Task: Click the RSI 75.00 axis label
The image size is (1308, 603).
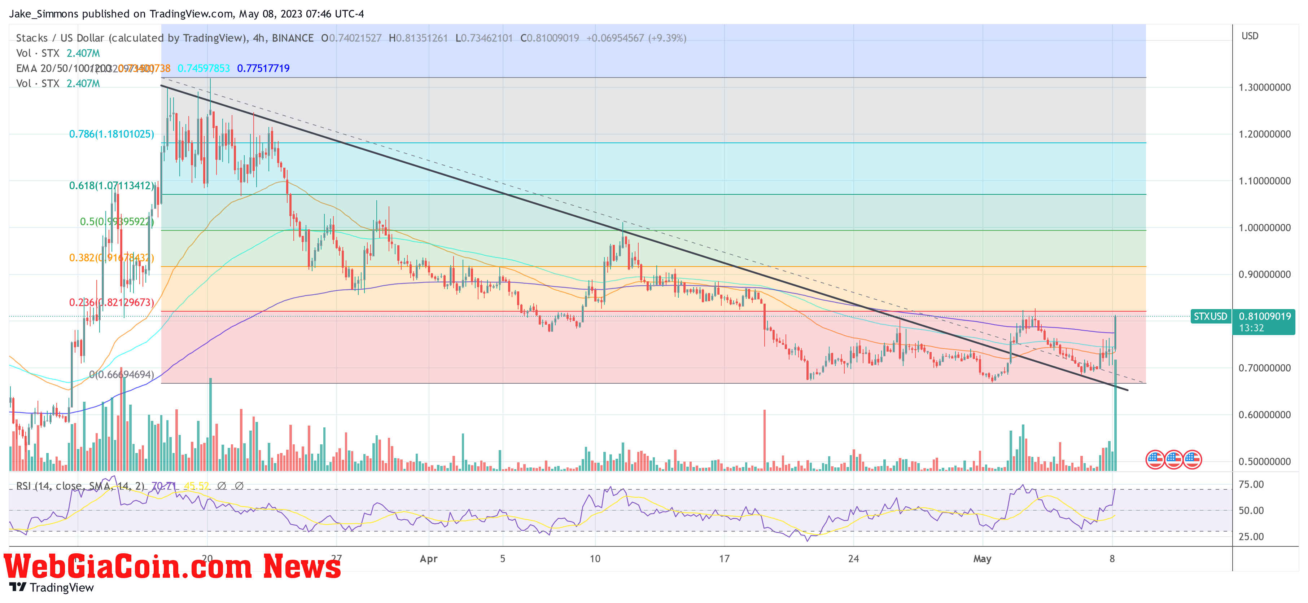Action: point(1251,484)
